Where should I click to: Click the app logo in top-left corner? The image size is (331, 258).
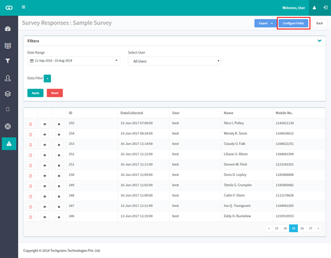click(9, 8)
